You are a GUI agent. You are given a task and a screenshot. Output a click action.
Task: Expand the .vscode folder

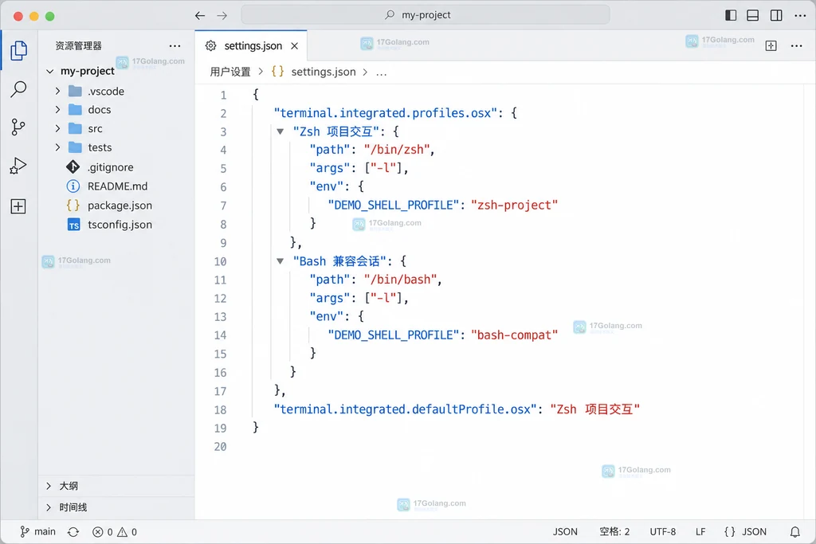point(57,91)
